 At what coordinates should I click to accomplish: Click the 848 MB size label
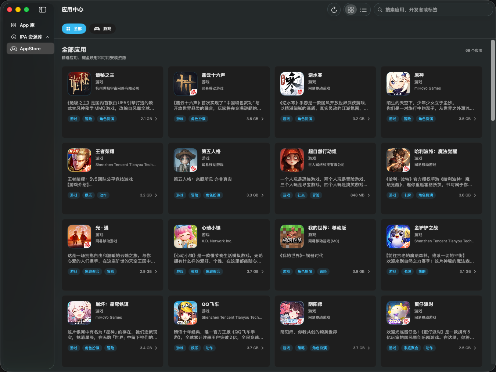point(357,195)
